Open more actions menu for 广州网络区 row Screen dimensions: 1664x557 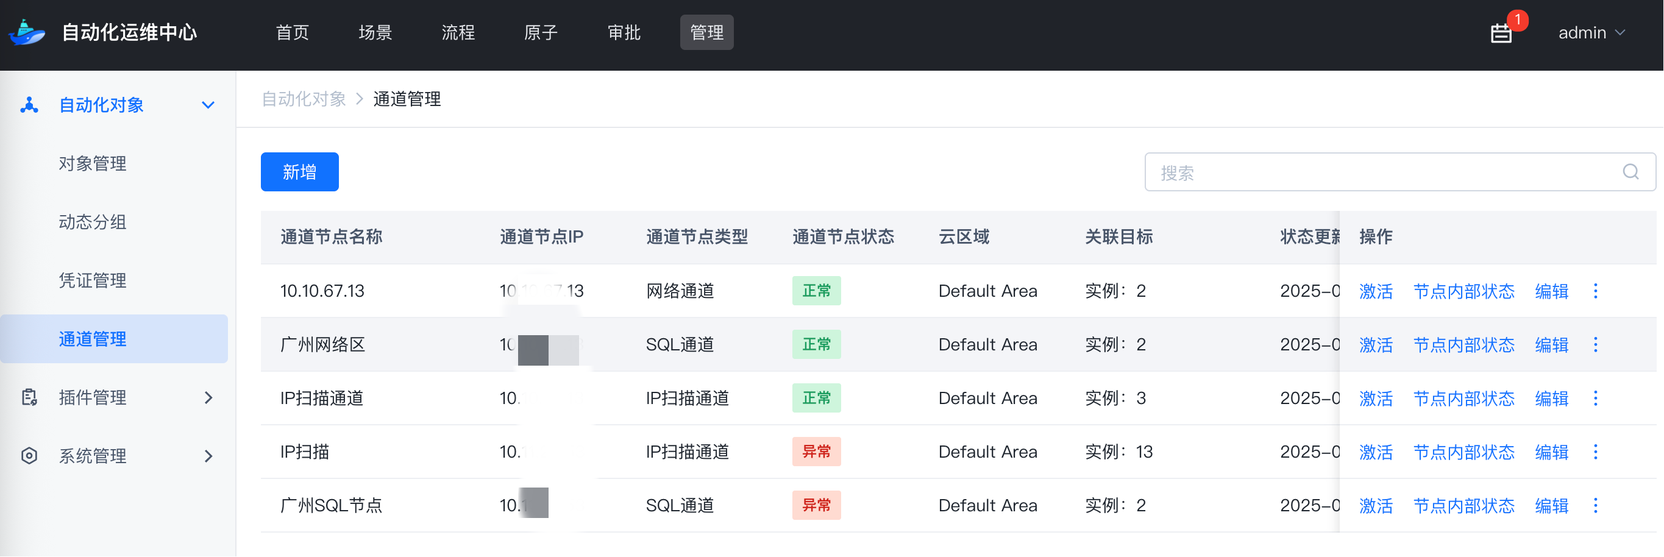[x=1596, y=345]
